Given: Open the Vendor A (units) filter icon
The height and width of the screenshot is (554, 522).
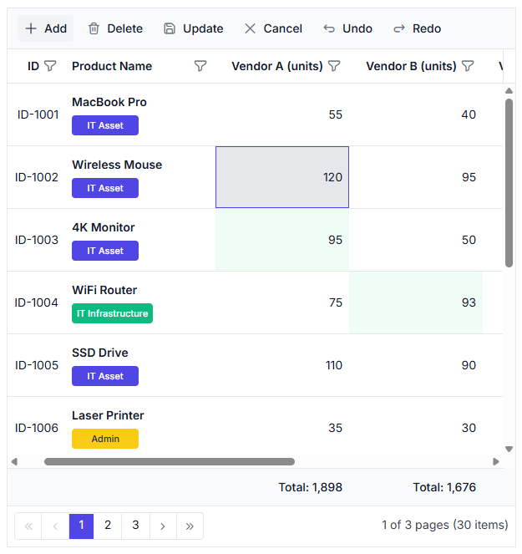Looking at the screenshot, I should (x=334, y=66).
